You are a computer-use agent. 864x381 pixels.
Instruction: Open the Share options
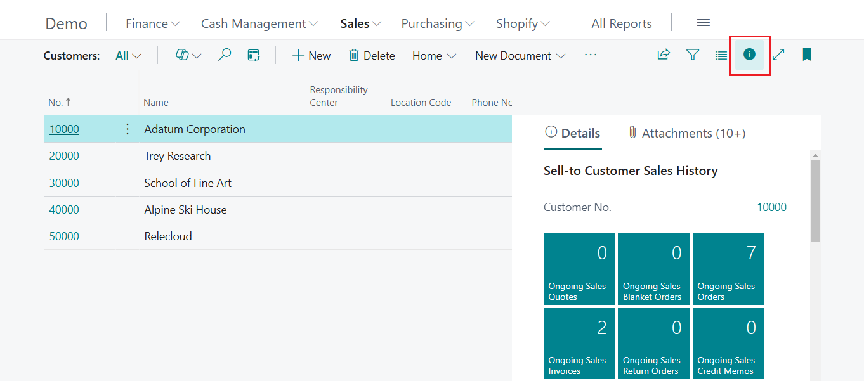[663, 55]
